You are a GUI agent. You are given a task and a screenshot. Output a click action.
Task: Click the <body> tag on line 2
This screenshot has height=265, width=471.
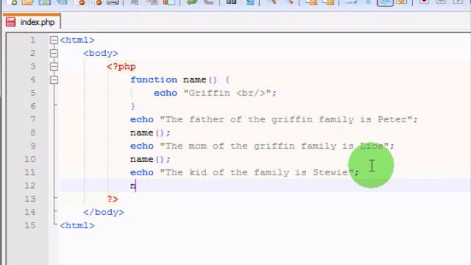tap(101, 53)
